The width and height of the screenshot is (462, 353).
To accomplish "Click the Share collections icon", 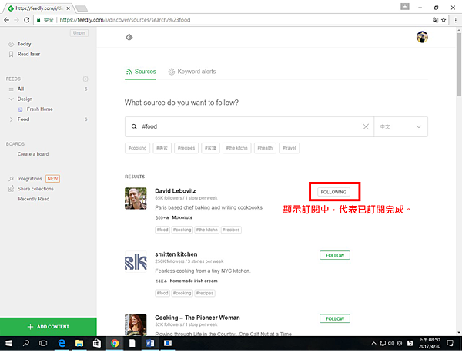I will click(x=11, y=189).
